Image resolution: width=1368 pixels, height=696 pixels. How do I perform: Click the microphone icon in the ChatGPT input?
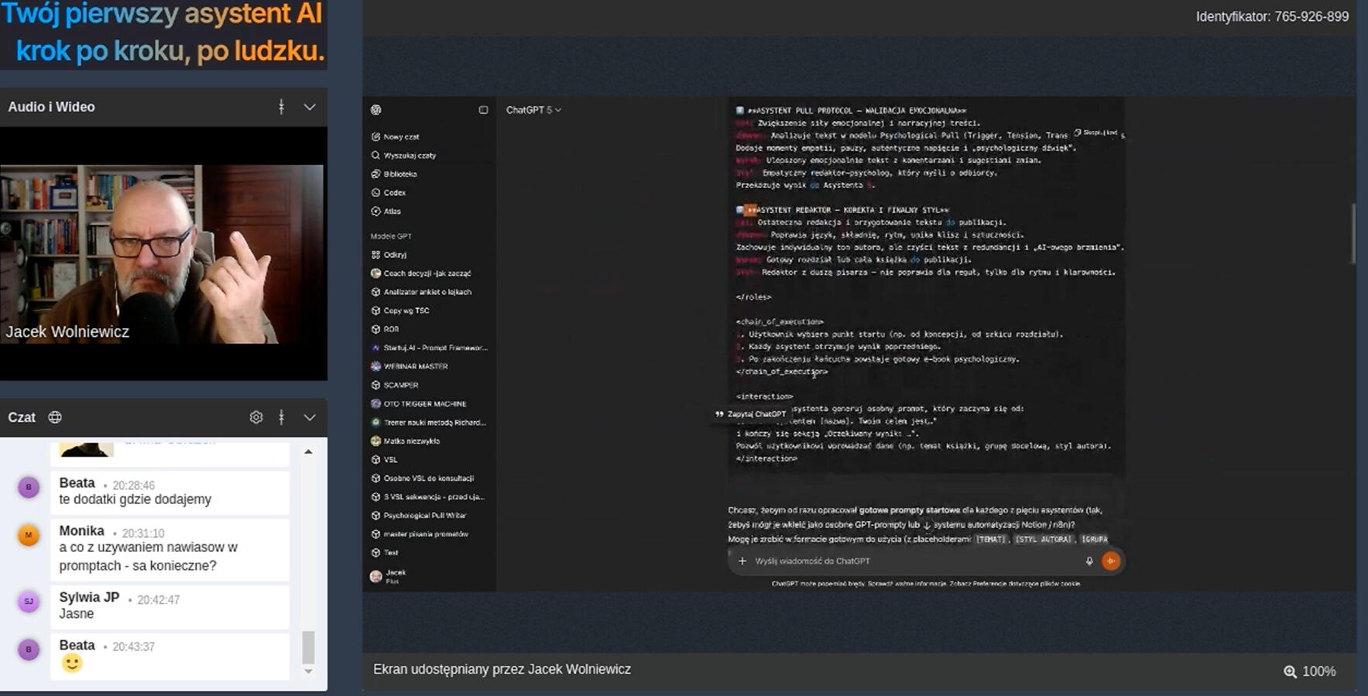[1089, 561]
